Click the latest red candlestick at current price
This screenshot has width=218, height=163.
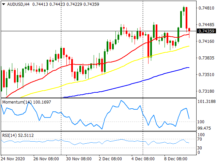coord(189,30)
